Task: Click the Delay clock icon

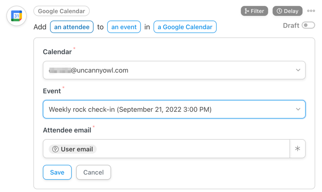Action: 279,11
